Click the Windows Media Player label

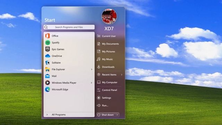tap(64, 83)
